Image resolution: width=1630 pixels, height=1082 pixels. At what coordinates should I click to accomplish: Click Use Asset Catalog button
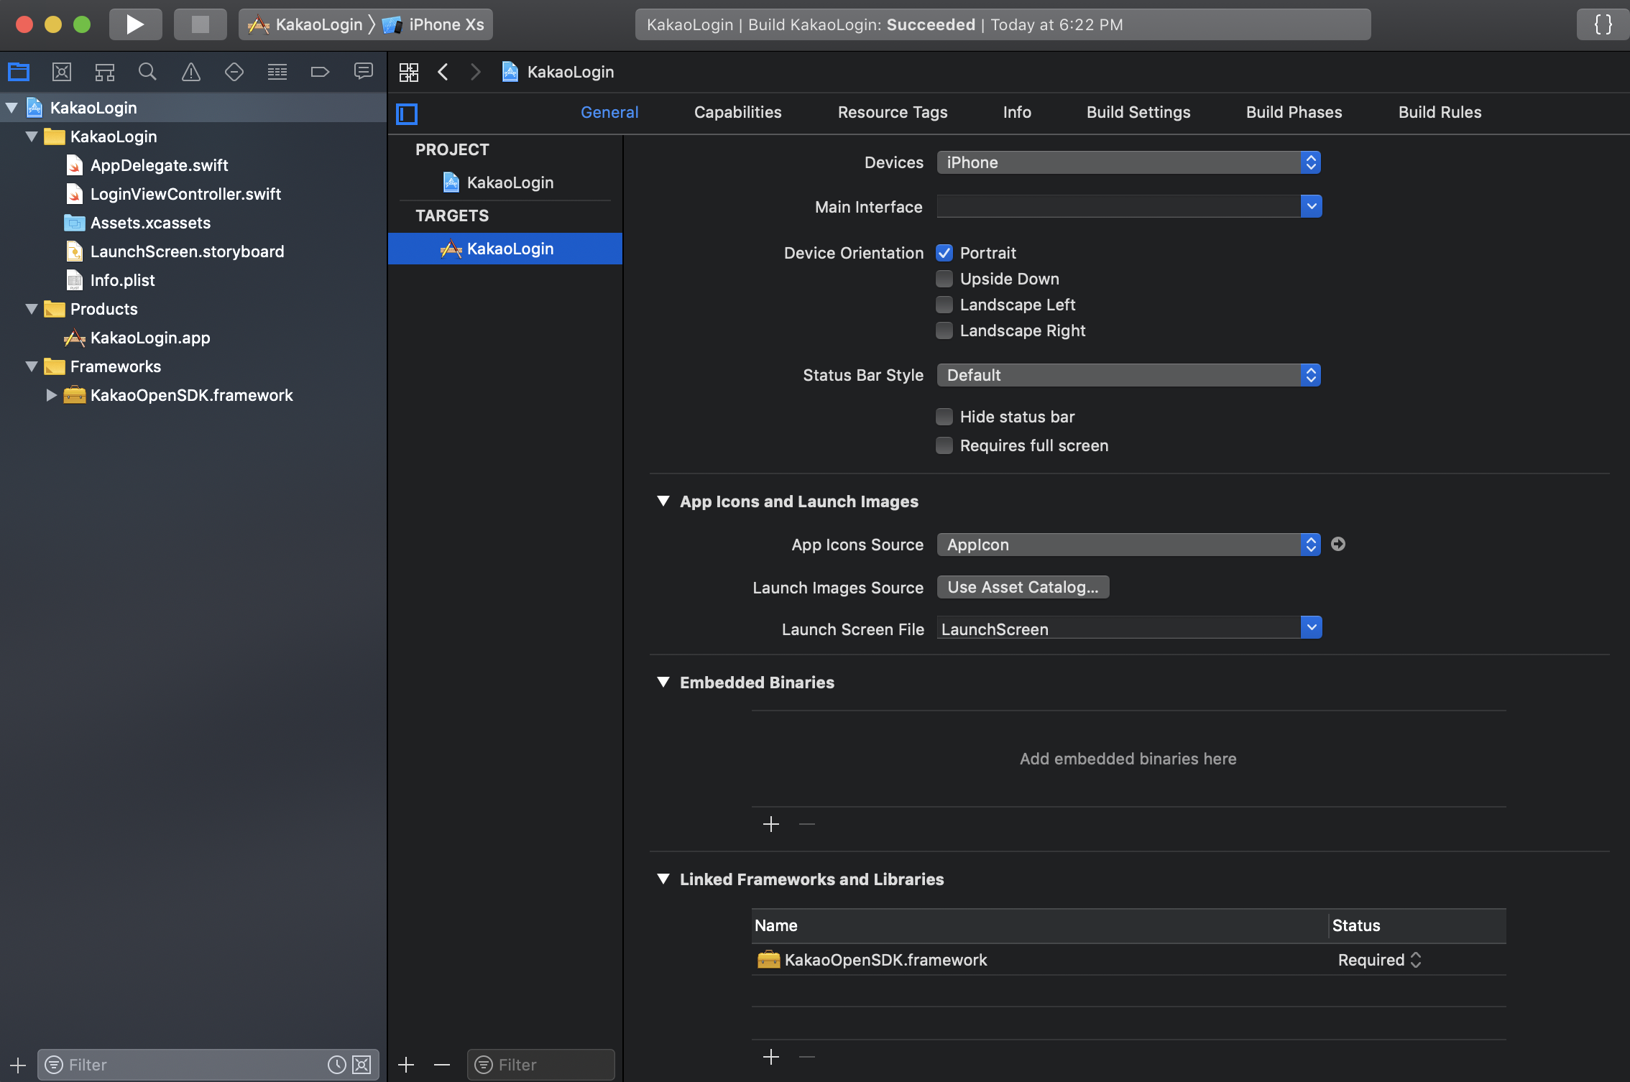[1022, 587]
